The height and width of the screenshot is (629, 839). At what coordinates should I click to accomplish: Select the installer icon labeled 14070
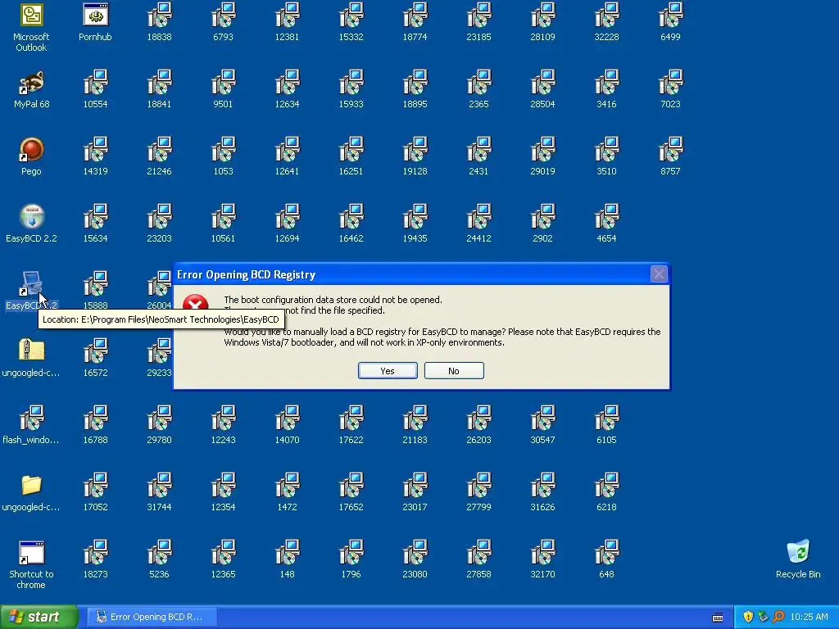click(x=288, y=418)
